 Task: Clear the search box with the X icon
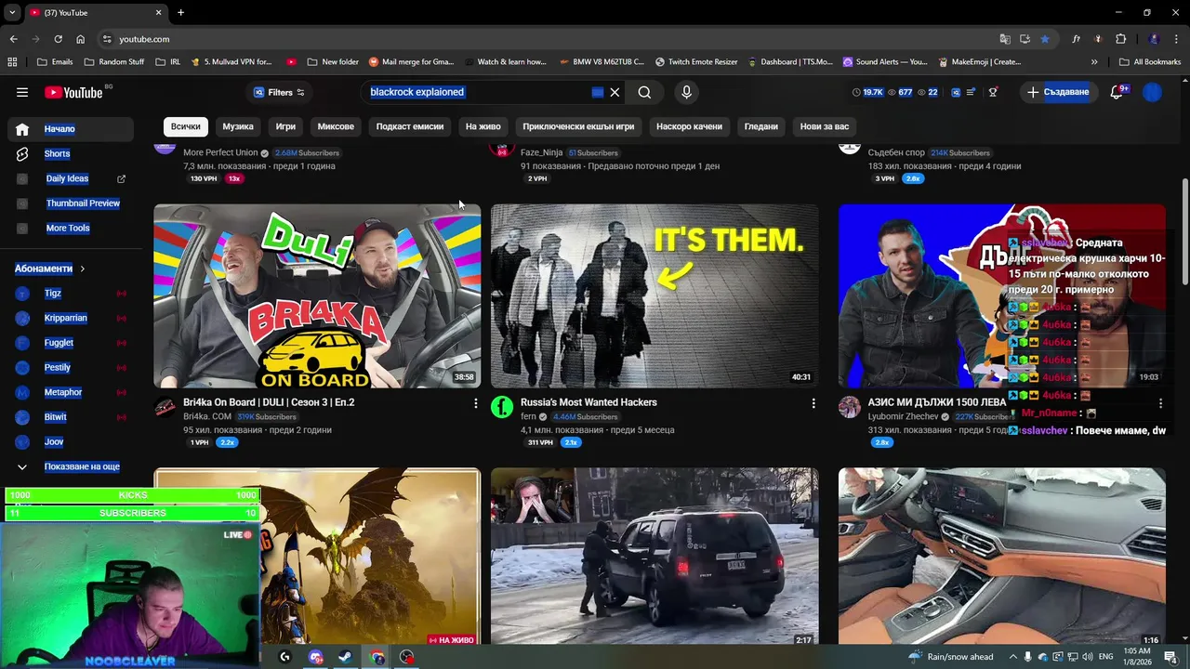(615, 92)
